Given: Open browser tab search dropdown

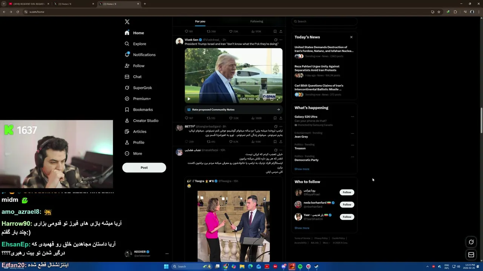Looking at the screenshot, I should coord(4,4).
